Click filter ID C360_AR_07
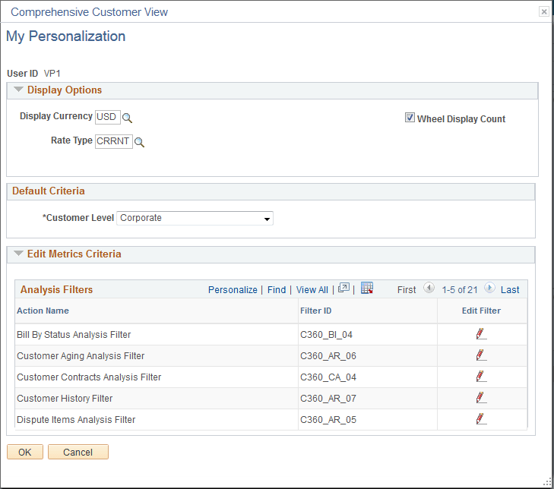Viewport: 554px width, 489px height. [328, 398]
